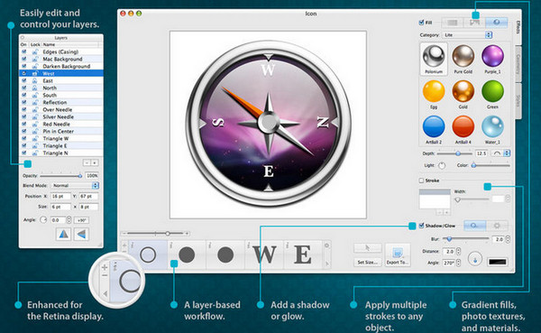The image size is (541, 333).
Task: Select the West layer row
Action: (61, 73)
